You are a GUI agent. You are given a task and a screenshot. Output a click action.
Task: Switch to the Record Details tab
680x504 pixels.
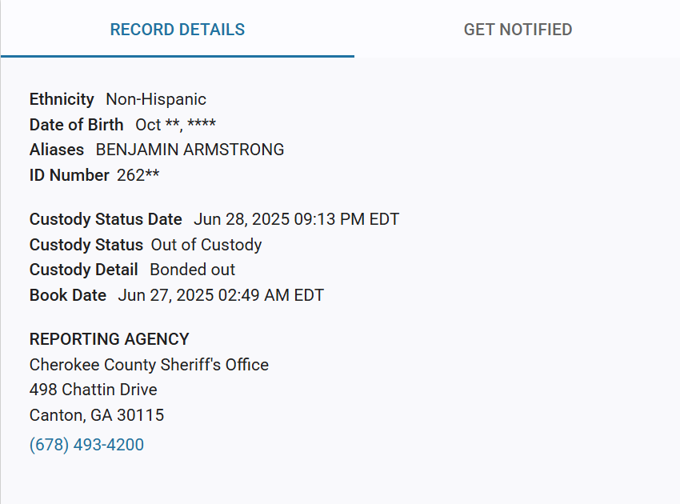tap(177, 30)
